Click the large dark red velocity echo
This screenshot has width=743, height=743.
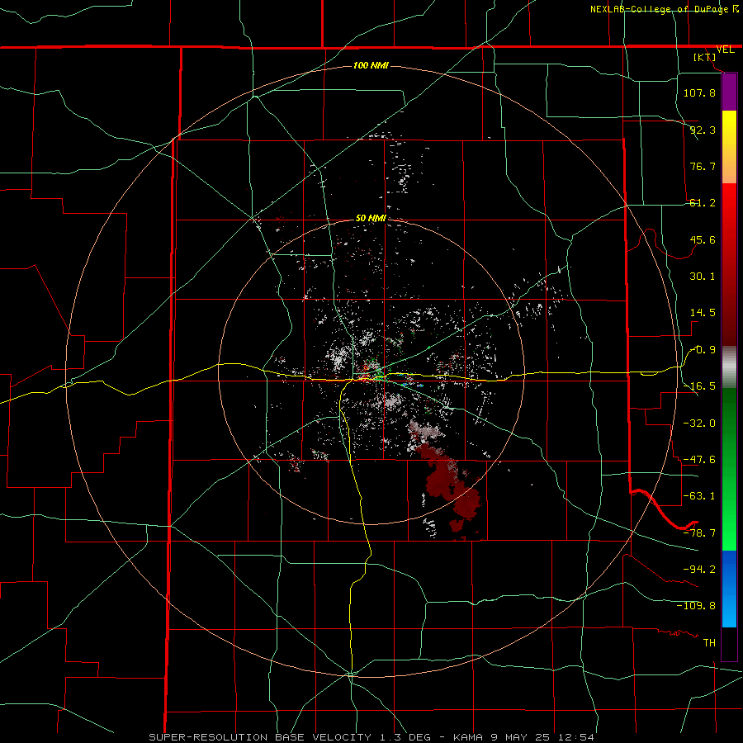[x=447, y=485]
